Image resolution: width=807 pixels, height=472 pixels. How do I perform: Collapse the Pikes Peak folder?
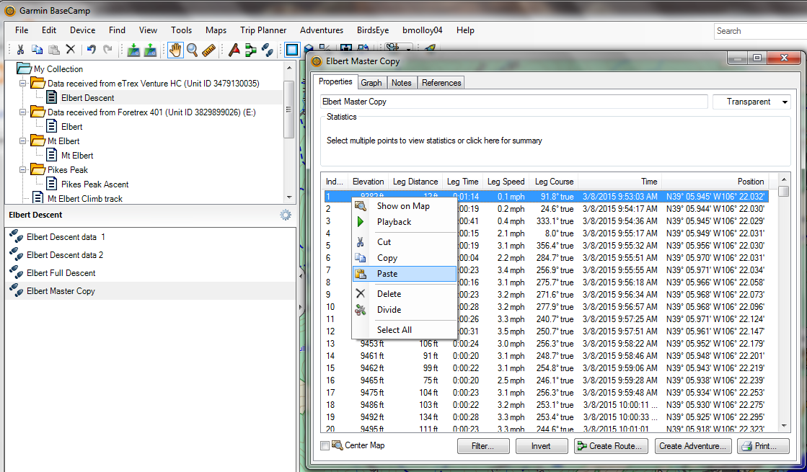click(x=22, y=169)
